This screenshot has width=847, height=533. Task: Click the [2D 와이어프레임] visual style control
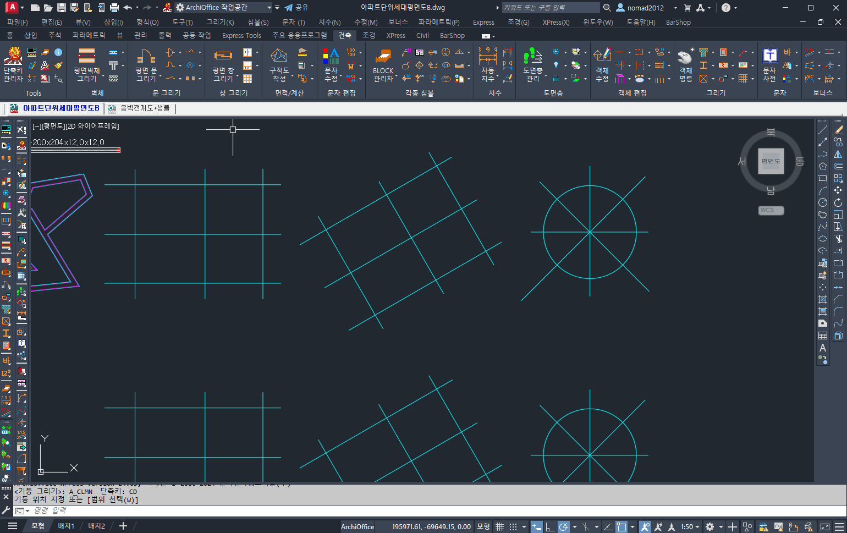[92, 126]
